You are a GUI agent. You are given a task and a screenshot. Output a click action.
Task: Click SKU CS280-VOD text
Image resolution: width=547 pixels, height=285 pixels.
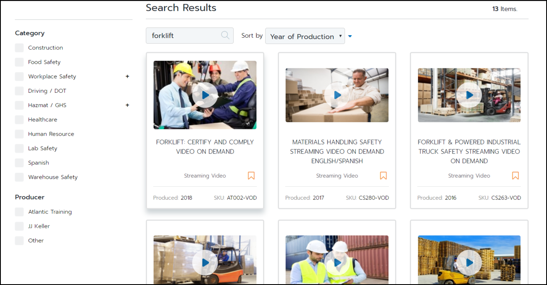coord(368,198)
